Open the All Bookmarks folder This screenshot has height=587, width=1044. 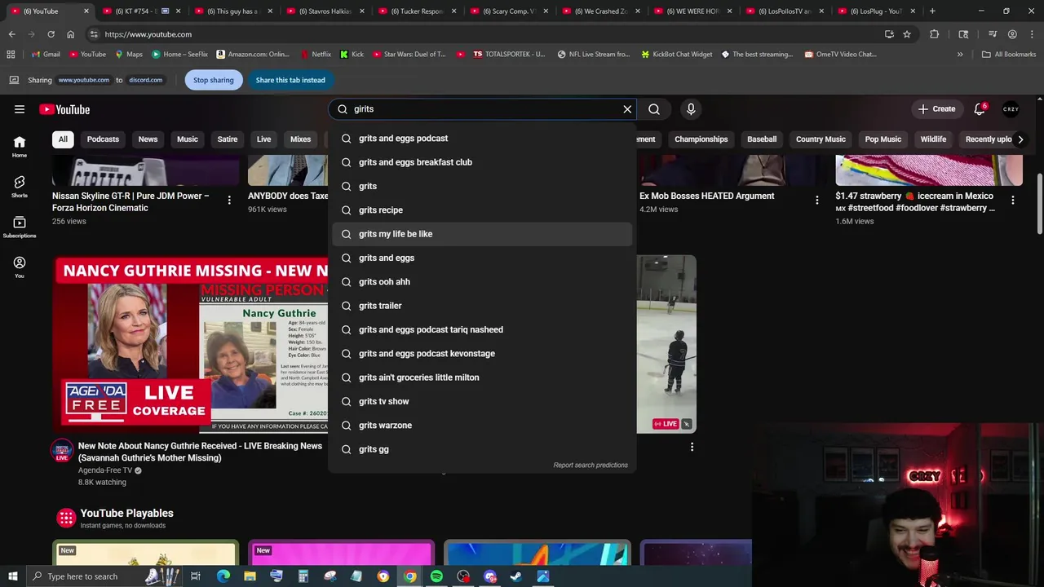1009,55
